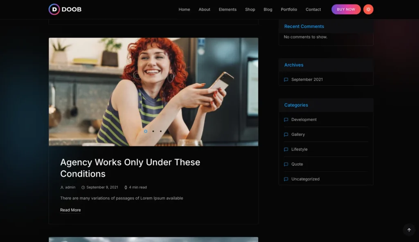This screenshot has height=242, width=419.
Task: Switch to the third slide dot
Action: click(x=160, y=131)
